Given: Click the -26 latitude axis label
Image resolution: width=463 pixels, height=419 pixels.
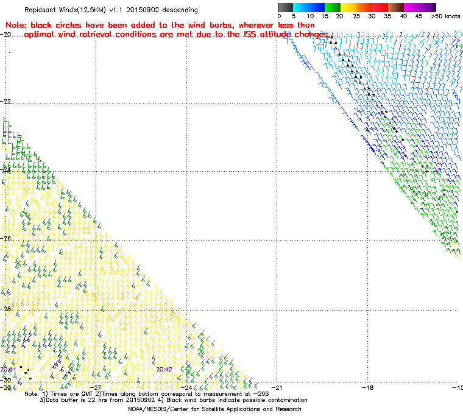Looking at the screenshot, I should pos(5,238).
